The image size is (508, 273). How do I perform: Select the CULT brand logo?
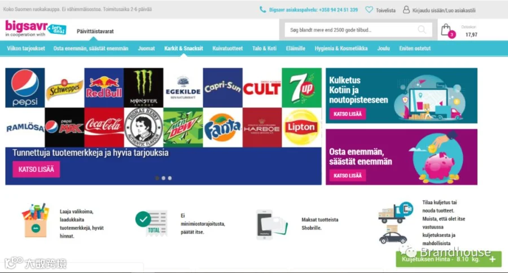tap(262, 88)
